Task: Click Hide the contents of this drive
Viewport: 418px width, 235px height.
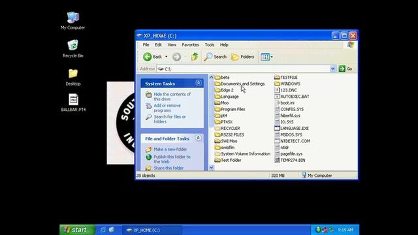Action: coord(172,97)
